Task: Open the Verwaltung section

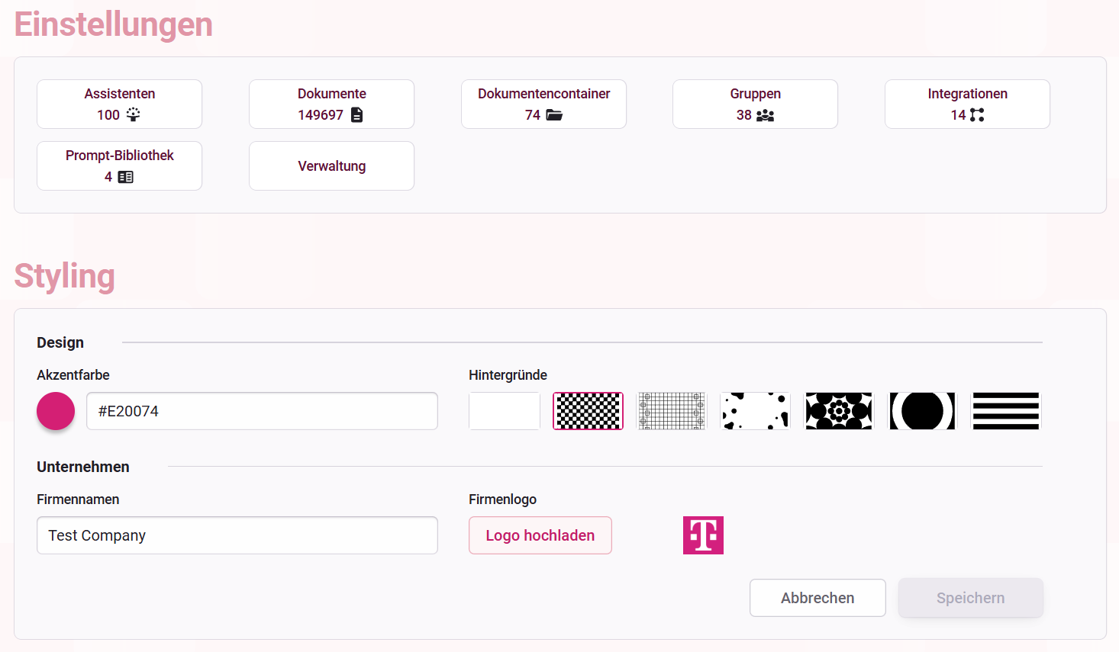Action: coord(331,166)
